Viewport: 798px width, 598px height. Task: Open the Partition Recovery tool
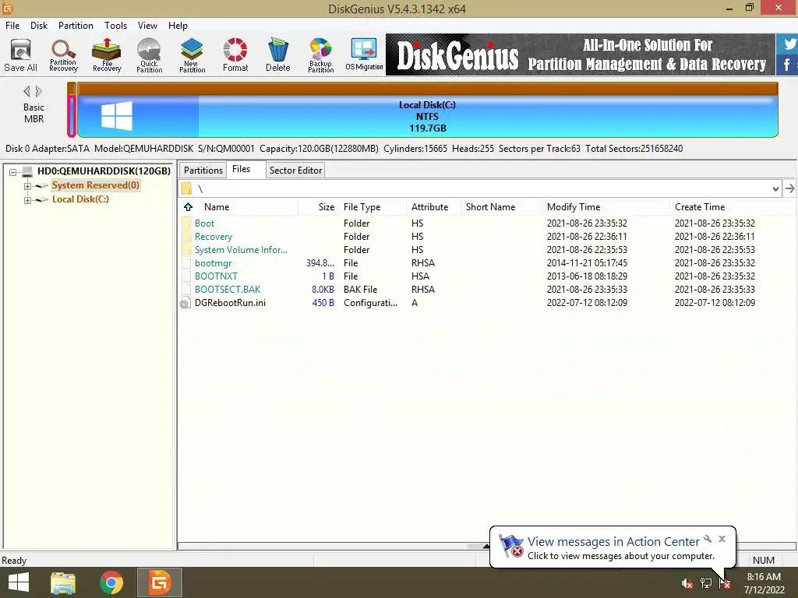63,55
